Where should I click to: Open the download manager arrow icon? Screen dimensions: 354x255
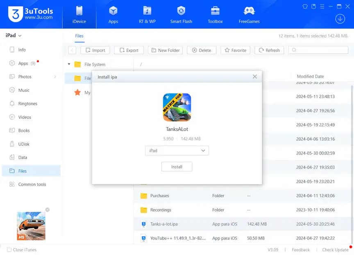pos(340,18)
